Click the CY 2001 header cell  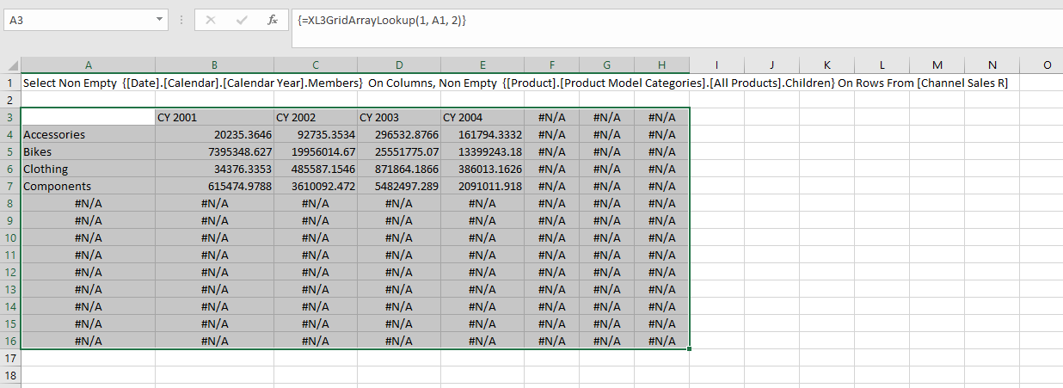(x=214, y=118)
